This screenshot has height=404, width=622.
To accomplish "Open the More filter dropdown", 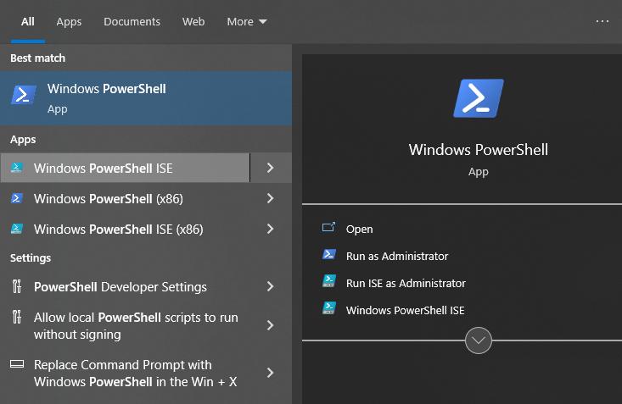I will 247,21.
